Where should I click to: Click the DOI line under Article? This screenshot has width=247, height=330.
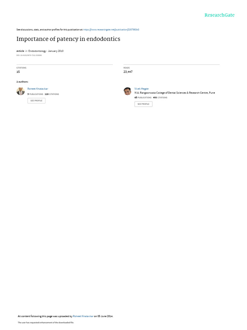[29, 55]
